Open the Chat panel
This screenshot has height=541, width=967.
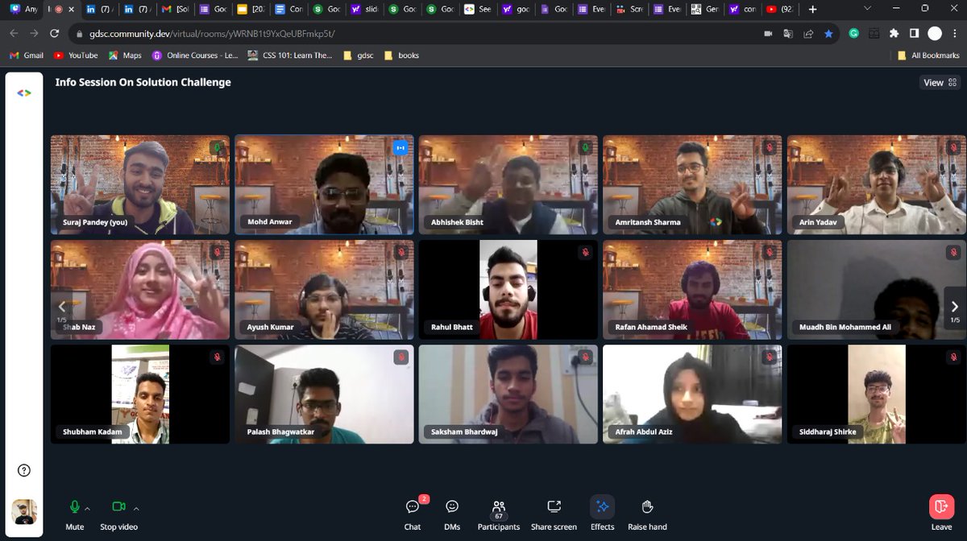[x=413, y=514]
